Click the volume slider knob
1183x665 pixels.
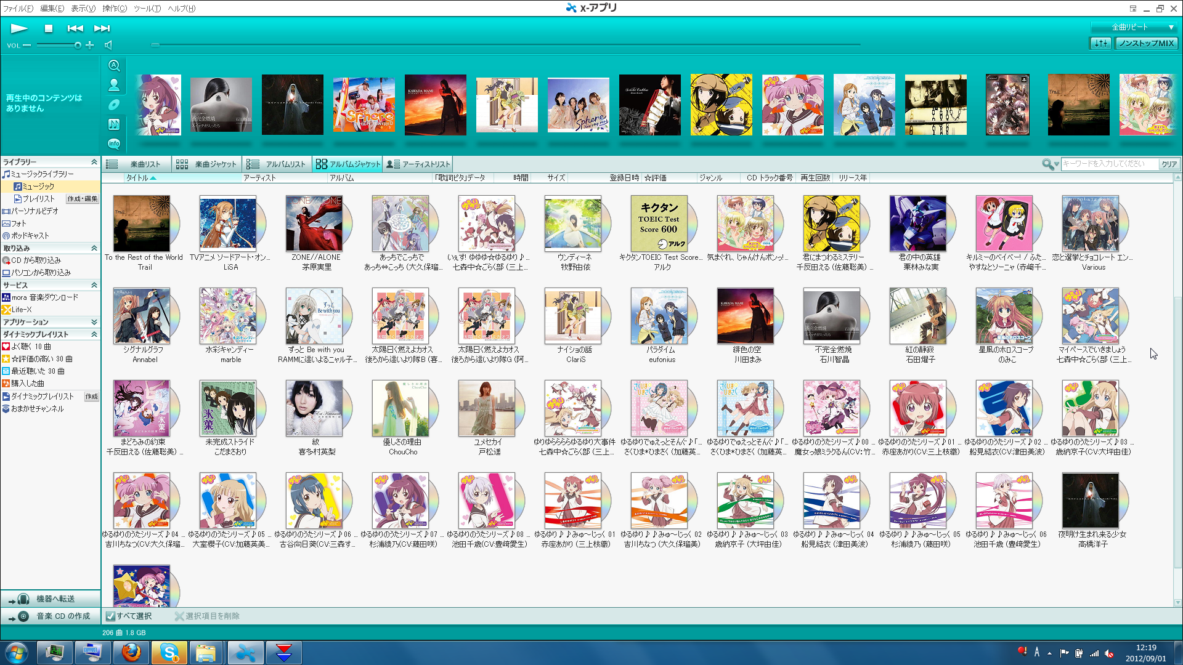tap(78, 45)
